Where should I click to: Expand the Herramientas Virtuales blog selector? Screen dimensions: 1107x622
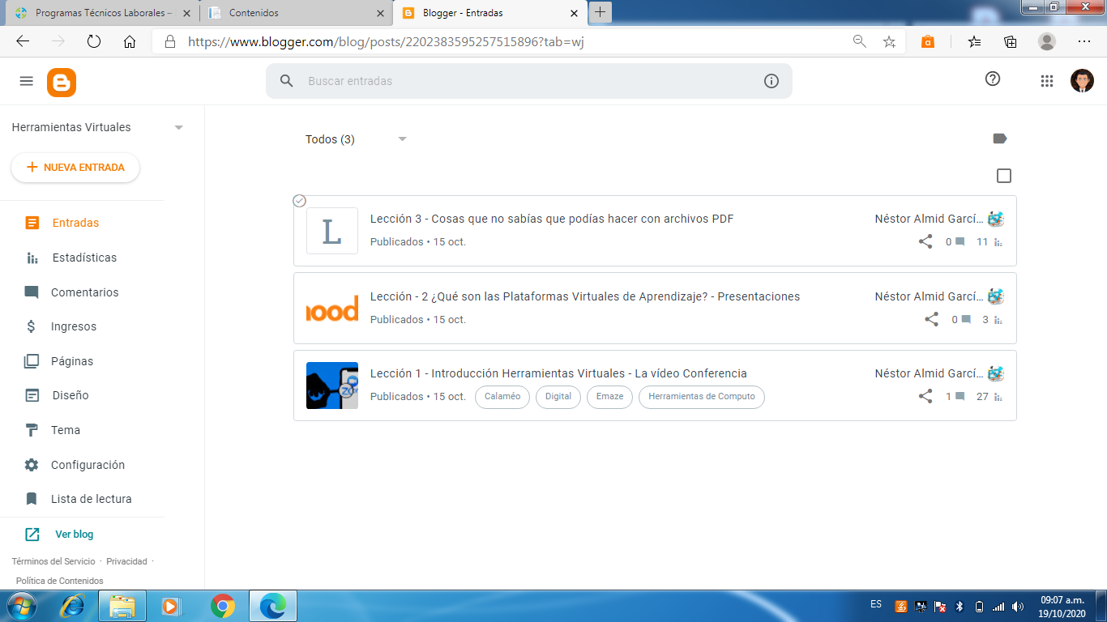pos(179,127)
